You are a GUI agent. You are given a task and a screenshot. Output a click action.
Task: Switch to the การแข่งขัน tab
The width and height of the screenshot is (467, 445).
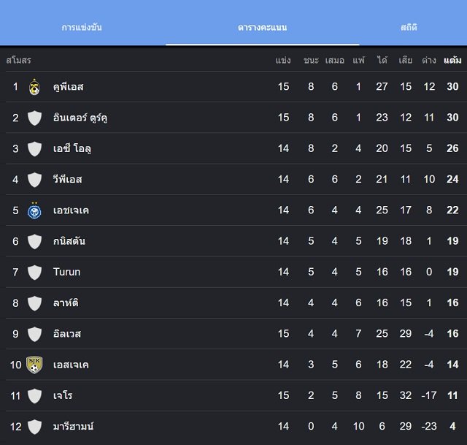pyautogui.click(x=82, y=28)
